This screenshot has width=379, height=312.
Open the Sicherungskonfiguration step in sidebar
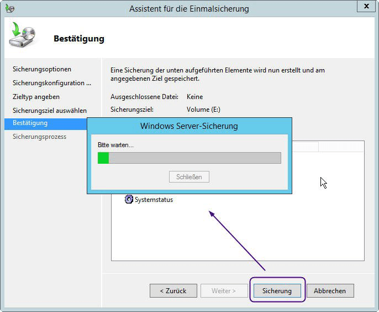tap(52, 83)
